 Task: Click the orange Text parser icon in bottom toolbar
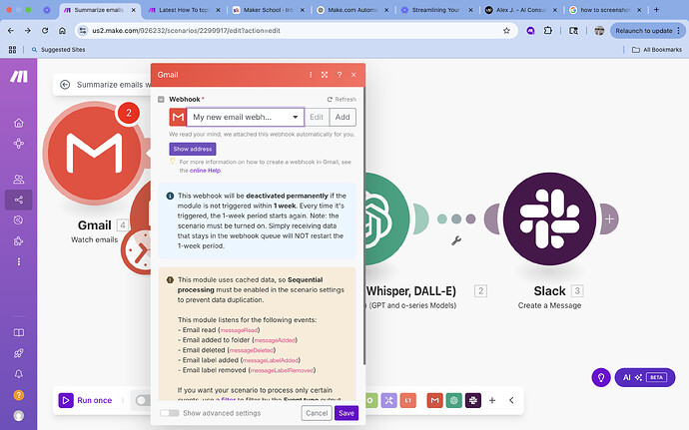(408, 400)
